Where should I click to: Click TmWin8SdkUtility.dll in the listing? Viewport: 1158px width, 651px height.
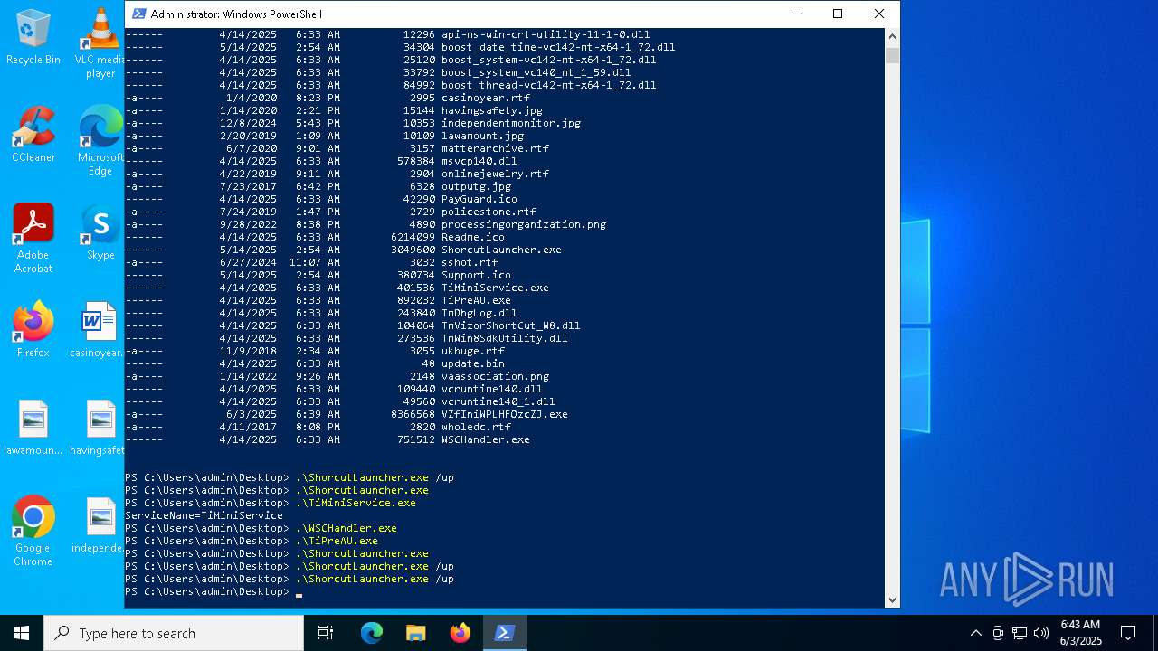[x=505, y=338]
